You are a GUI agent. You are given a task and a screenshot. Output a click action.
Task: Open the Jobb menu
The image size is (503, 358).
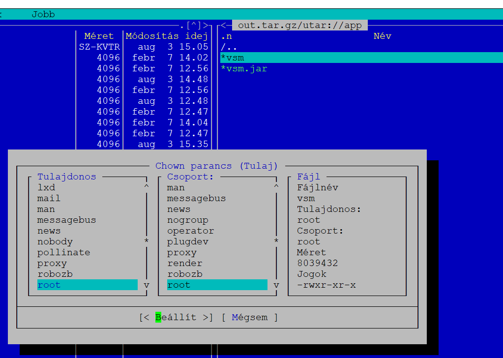(x=43, y=14)
